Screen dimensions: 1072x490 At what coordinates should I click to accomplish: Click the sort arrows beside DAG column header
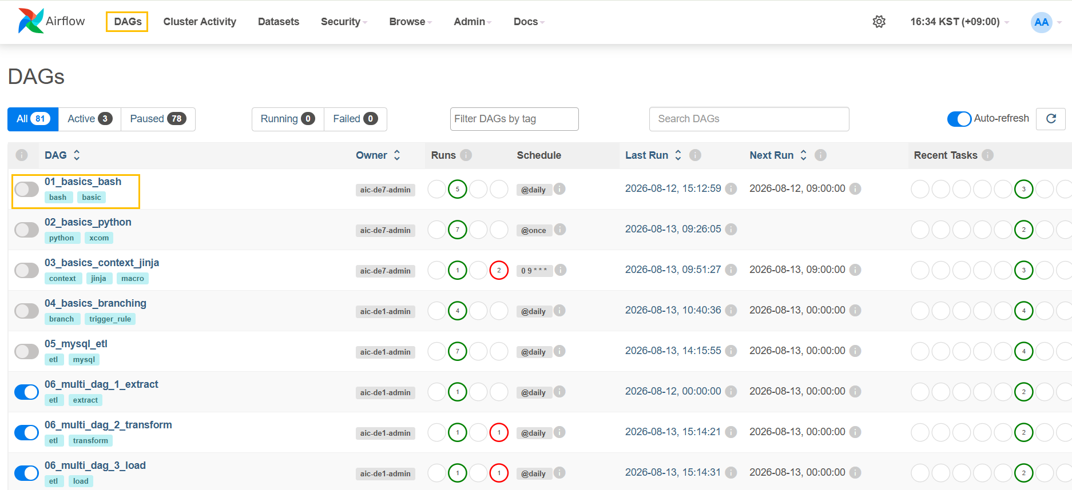point(77,155)
